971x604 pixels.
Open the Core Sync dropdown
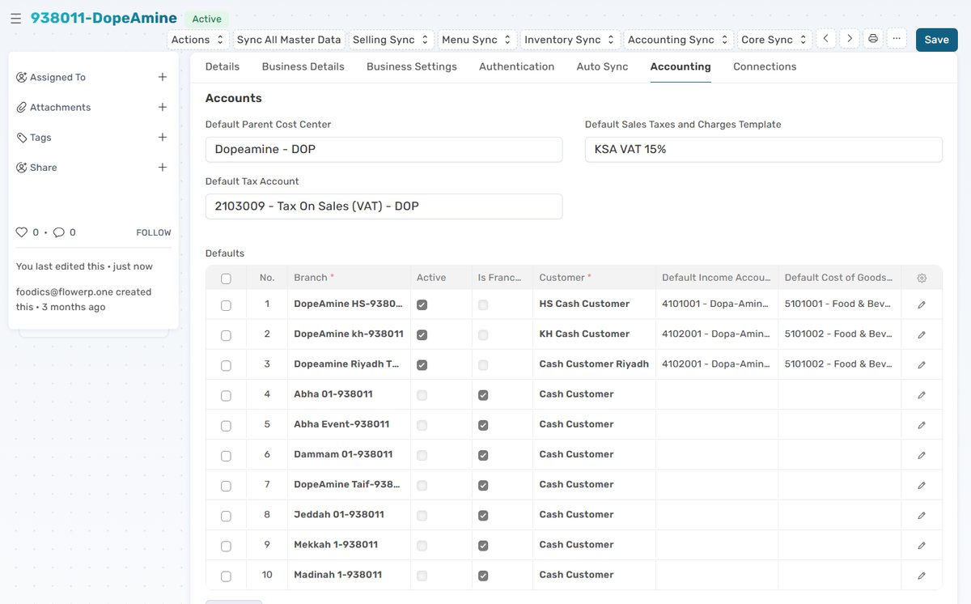coord(772,38)
